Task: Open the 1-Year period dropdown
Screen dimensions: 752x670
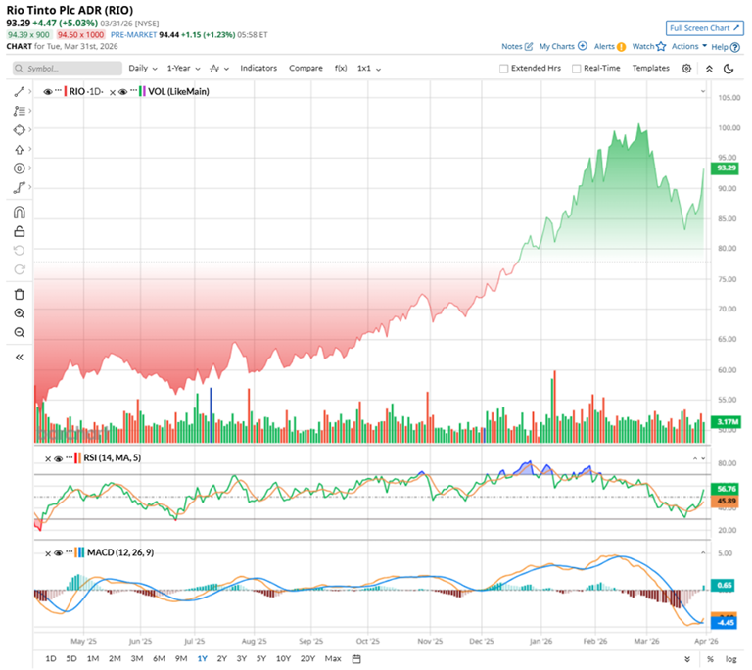Action: tap(183, 69)
